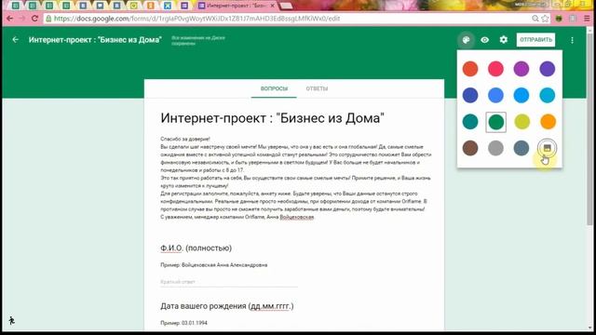This screenshot has height=335, width=596.
Task: Preview the form with the eye icon
Action: click(484, 40)
